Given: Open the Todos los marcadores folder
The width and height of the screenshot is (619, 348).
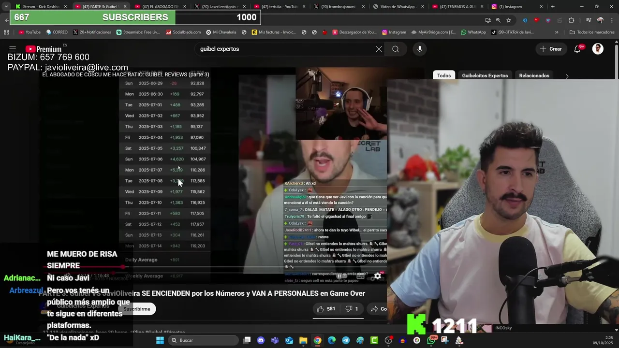Looking at the screenshot, I should [592, 32].
